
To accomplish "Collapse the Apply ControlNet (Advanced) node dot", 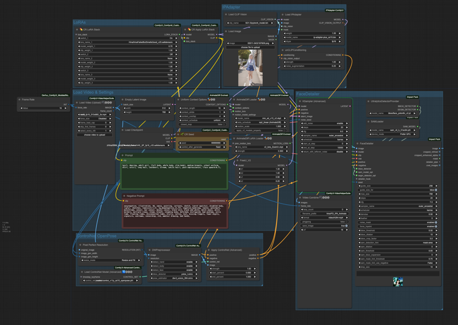I will (x=208, y=250).
